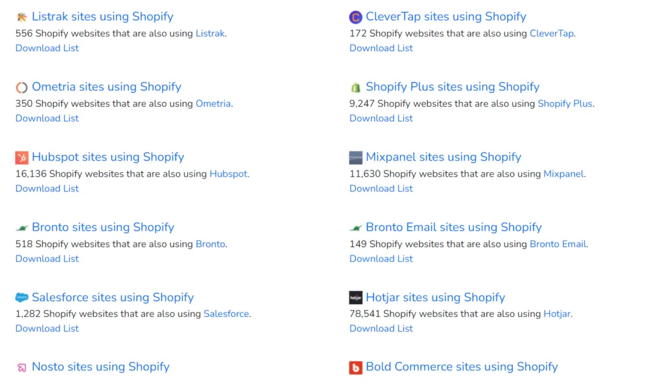
Task: Click the Salesforce cloud logo icon
Action: pos(22,298)
